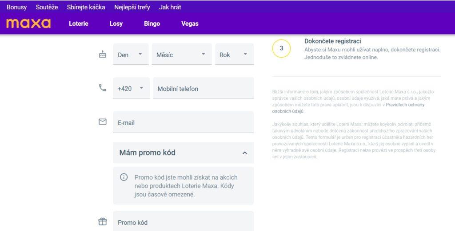The height and width of the screenshot is (231, 455).
Task: Open the Jak hrát menu item
Action: point(170,7)
